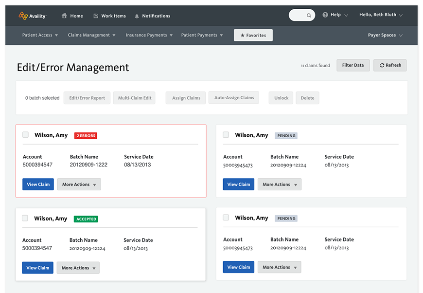Expand the Payer Spaces menu
This screenshot has width=423, height=293.
385,35
